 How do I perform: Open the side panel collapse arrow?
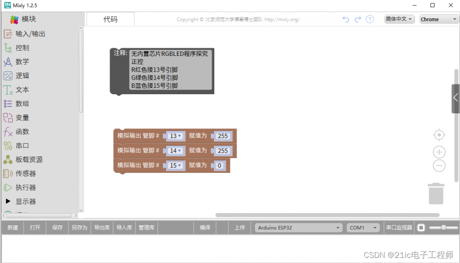click(x=455, y=98)
